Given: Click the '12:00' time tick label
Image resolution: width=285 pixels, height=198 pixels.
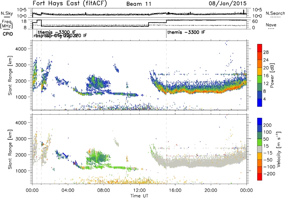Looking at the screenshot, I should click(x=139, y=190).
